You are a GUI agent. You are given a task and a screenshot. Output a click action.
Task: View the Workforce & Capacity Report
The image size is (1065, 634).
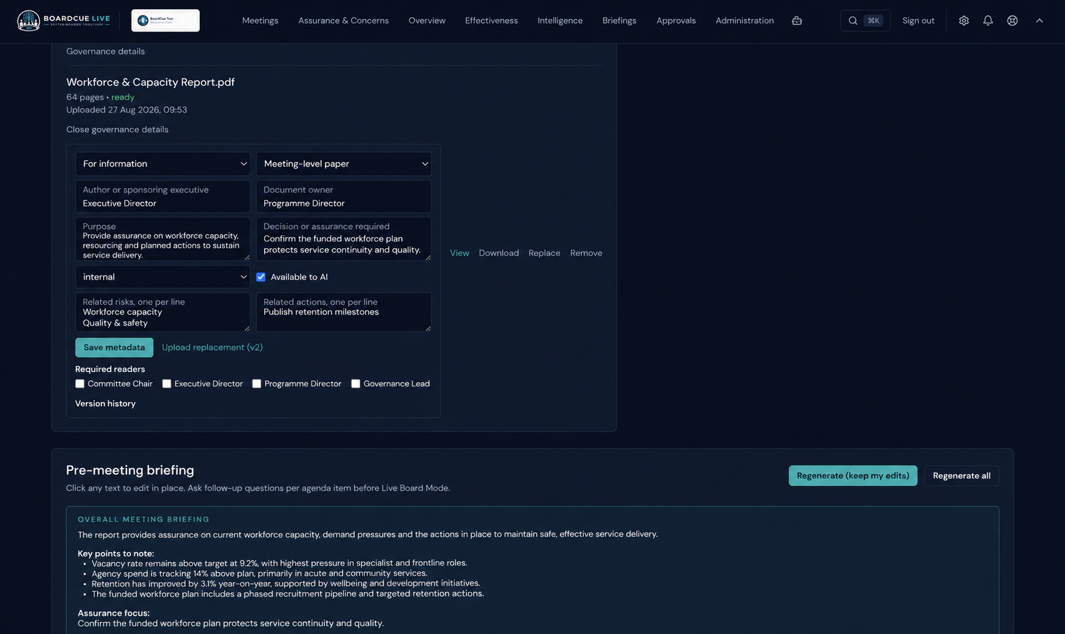[x=459, y=253]
